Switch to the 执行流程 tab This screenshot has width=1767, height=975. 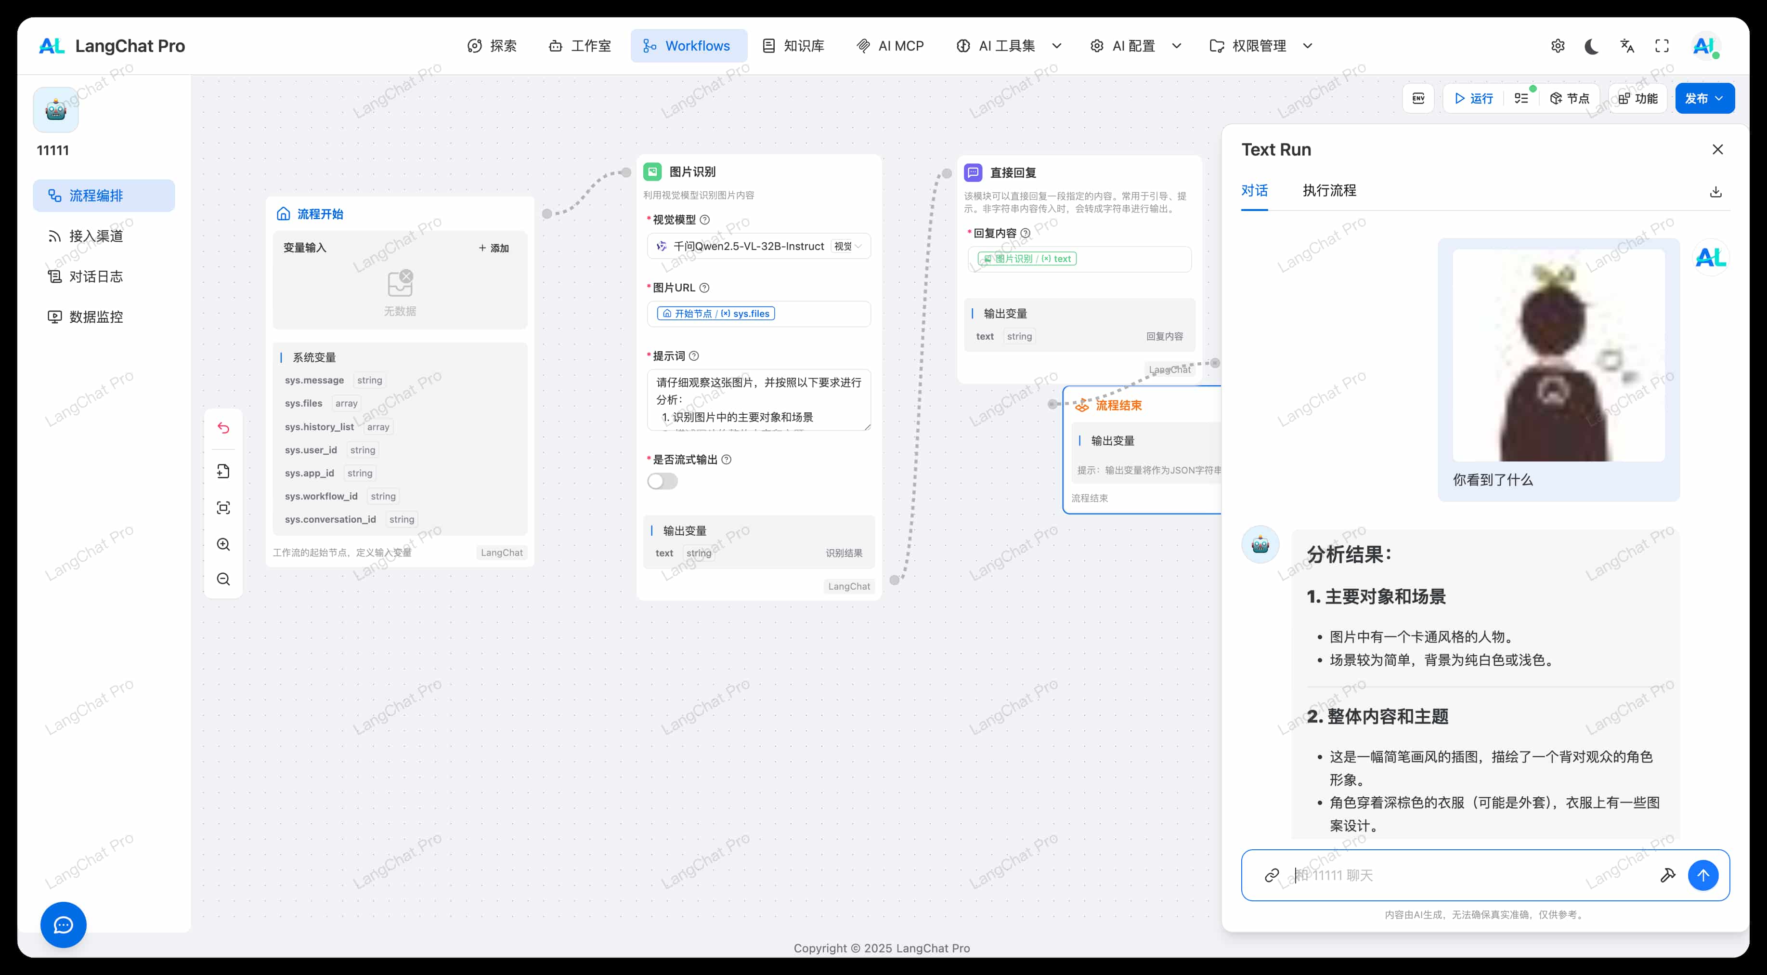click(1329, 190)
